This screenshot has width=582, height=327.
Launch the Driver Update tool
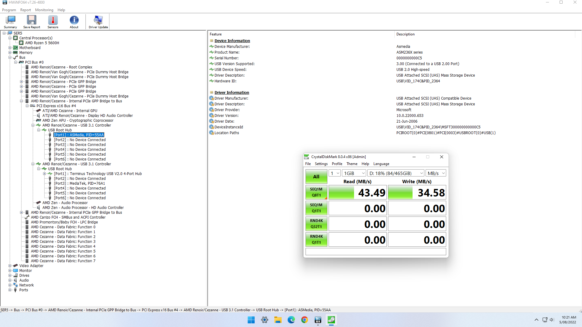98,22
